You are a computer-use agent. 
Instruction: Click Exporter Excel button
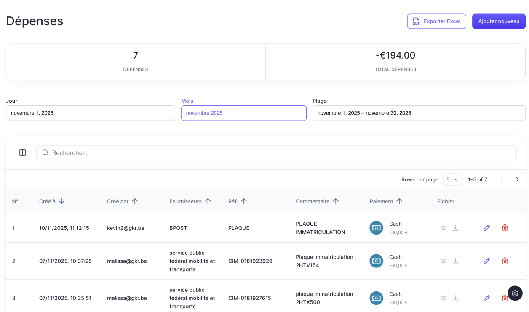tap(436, 21)
